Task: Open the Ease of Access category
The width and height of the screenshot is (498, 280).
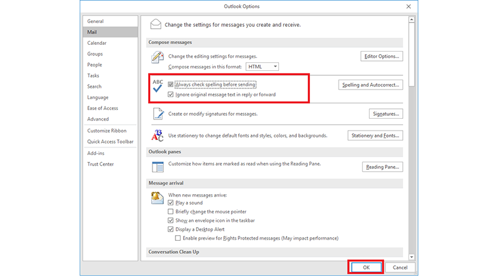Action: pos(110,108)
